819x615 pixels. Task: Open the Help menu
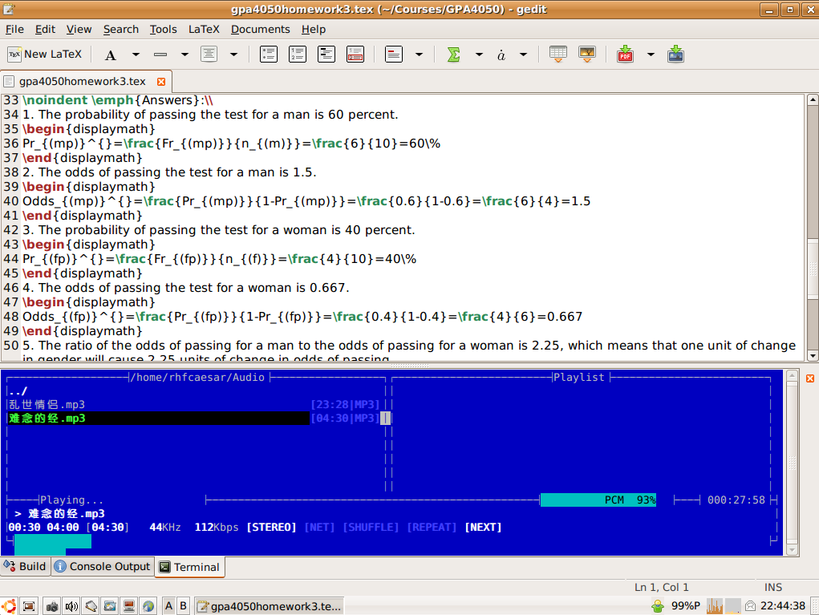point(314,29)
